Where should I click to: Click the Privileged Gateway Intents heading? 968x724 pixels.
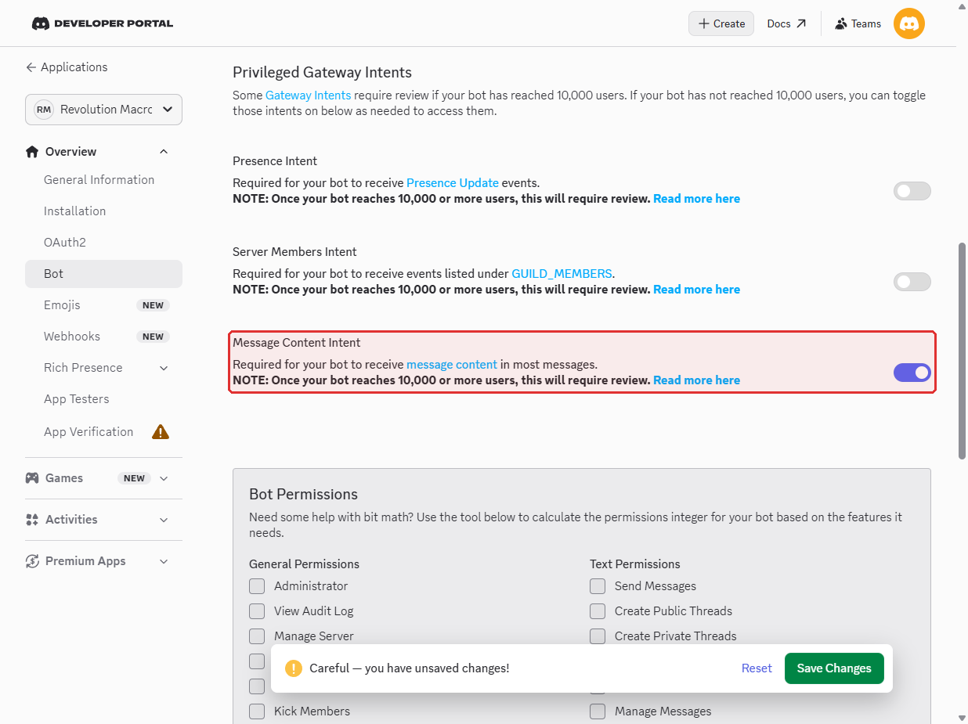(x=322, y=73)
